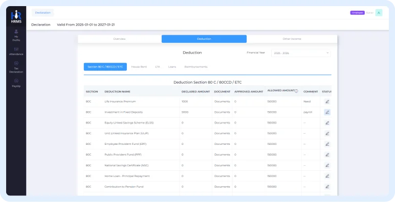Edit the Public Provident Fund row
395x202 pixels.
click(x=327, y=155)
